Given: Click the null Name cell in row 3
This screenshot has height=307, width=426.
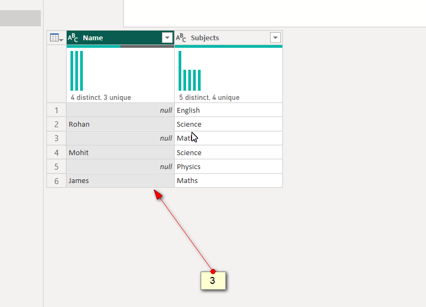Looking at the screenshot, I should (x=120, y=138).
